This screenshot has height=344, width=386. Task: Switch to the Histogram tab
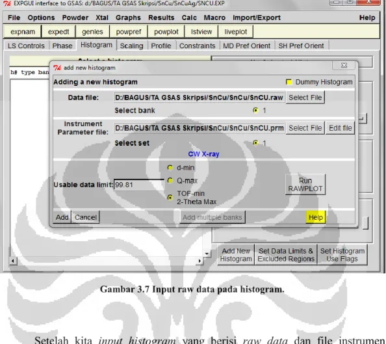96,45
